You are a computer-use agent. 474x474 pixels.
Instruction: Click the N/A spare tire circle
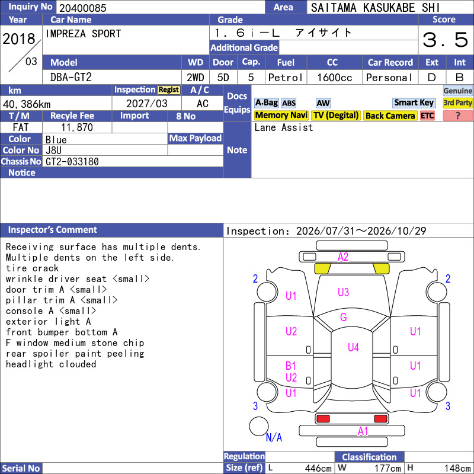(x=259, y=426)
